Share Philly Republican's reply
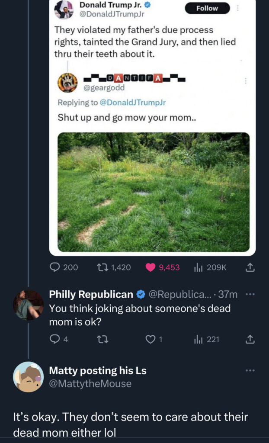The image size is (269, 443). [x=250, y=340]
